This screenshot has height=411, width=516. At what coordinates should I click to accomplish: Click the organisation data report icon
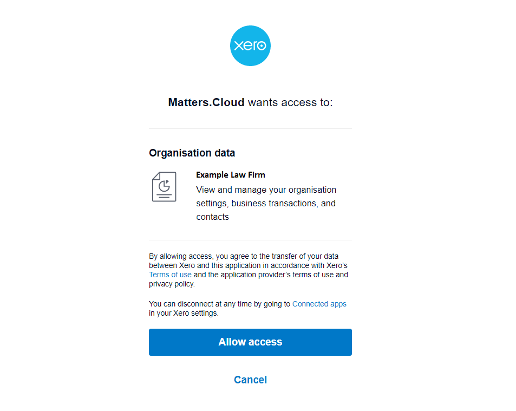(x=164, y=187)
